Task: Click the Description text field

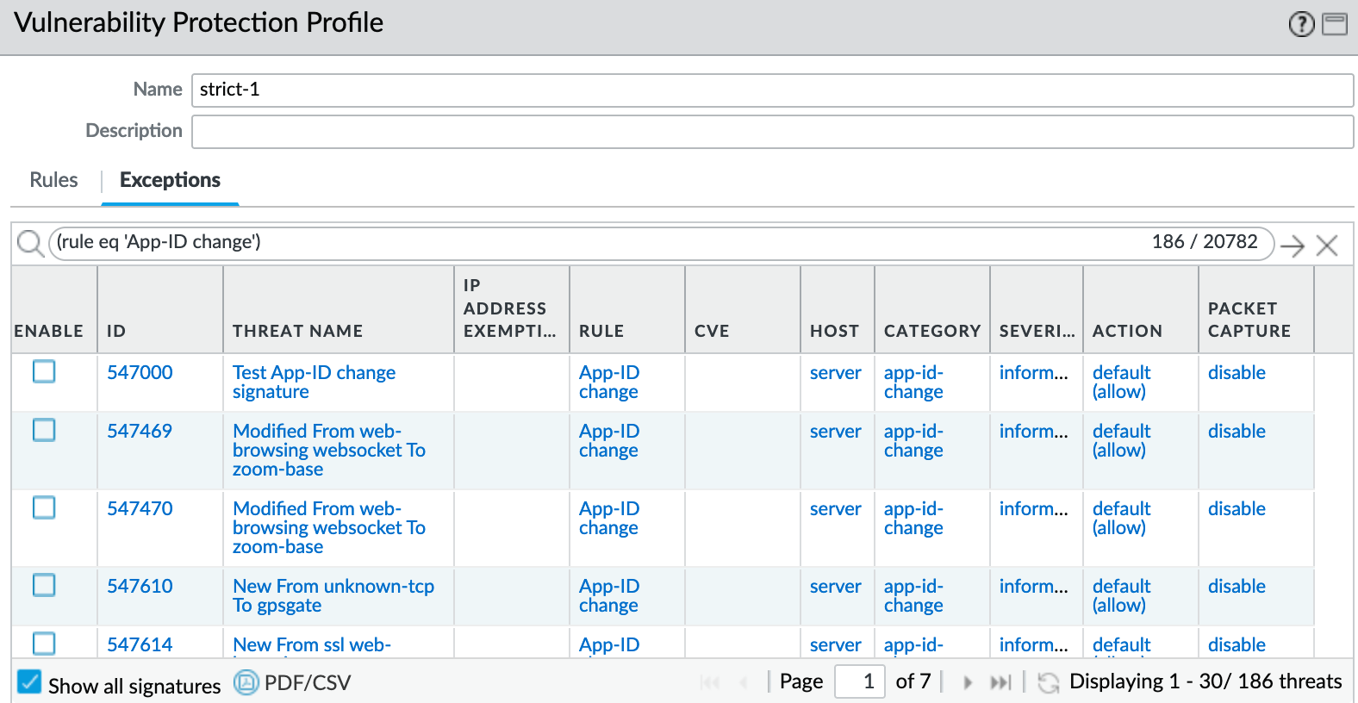Action: 772,131
